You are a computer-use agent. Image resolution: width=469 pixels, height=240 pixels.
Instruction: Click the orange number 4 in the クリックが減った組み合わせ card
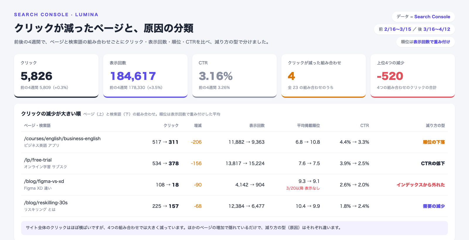291,76
